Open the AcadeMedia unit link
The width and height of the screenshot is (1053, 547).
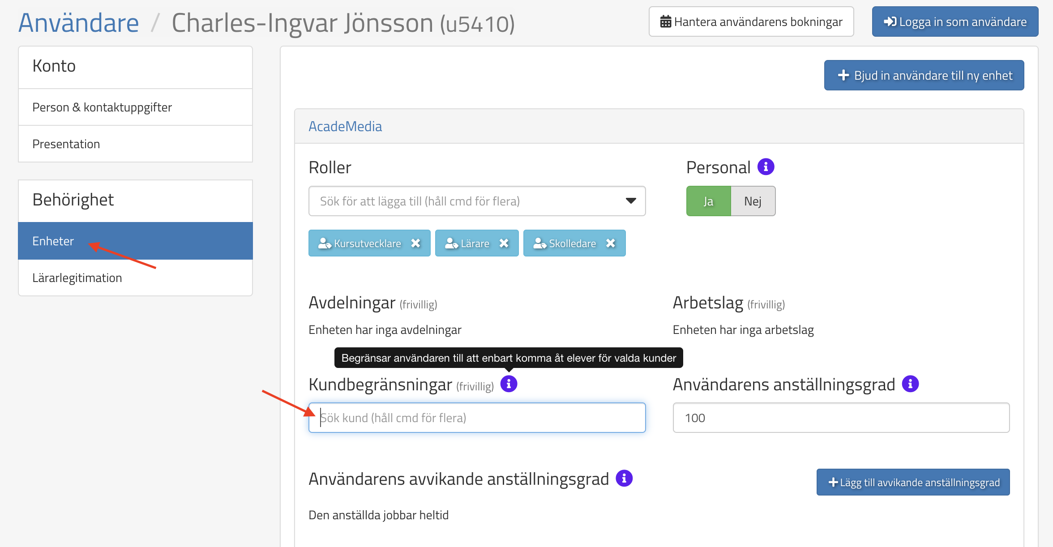345,126
